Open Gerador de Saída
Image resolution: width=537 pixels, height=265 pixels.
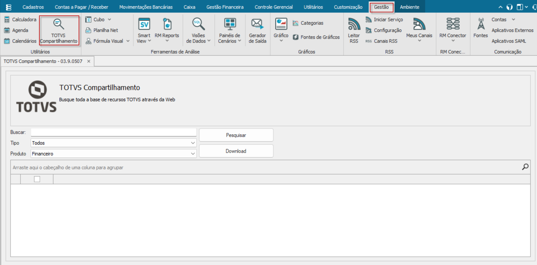[x=257, y=30]
